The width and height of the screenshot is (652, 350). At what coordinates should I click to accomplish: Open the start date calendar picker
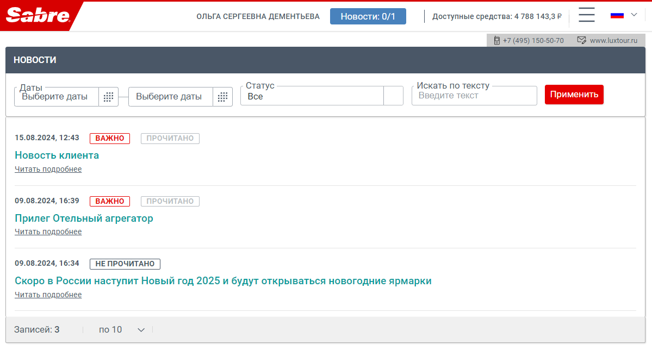tap(108, 97)
